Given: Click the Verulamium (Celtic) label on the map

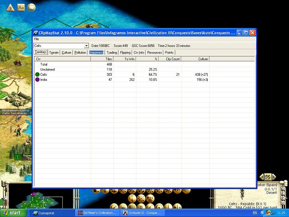Looking at the screenshot, I should coord(16,110).
